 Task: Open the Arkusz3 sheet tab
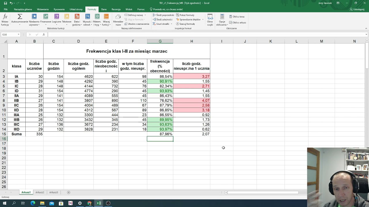(x=54, y=192)
